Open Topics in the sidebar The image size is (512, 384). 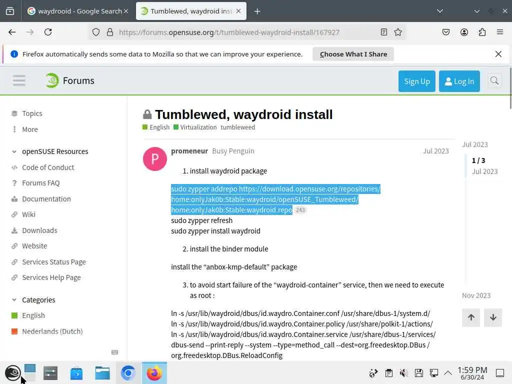[x=32, y=113]
